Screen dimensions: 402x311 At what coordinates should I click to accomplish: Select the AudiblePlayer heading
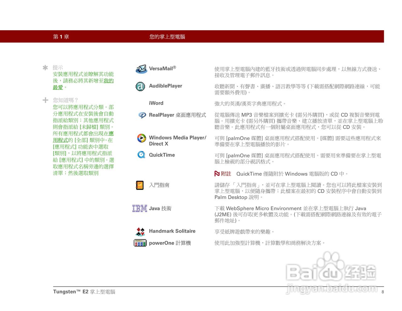[166, 86]
